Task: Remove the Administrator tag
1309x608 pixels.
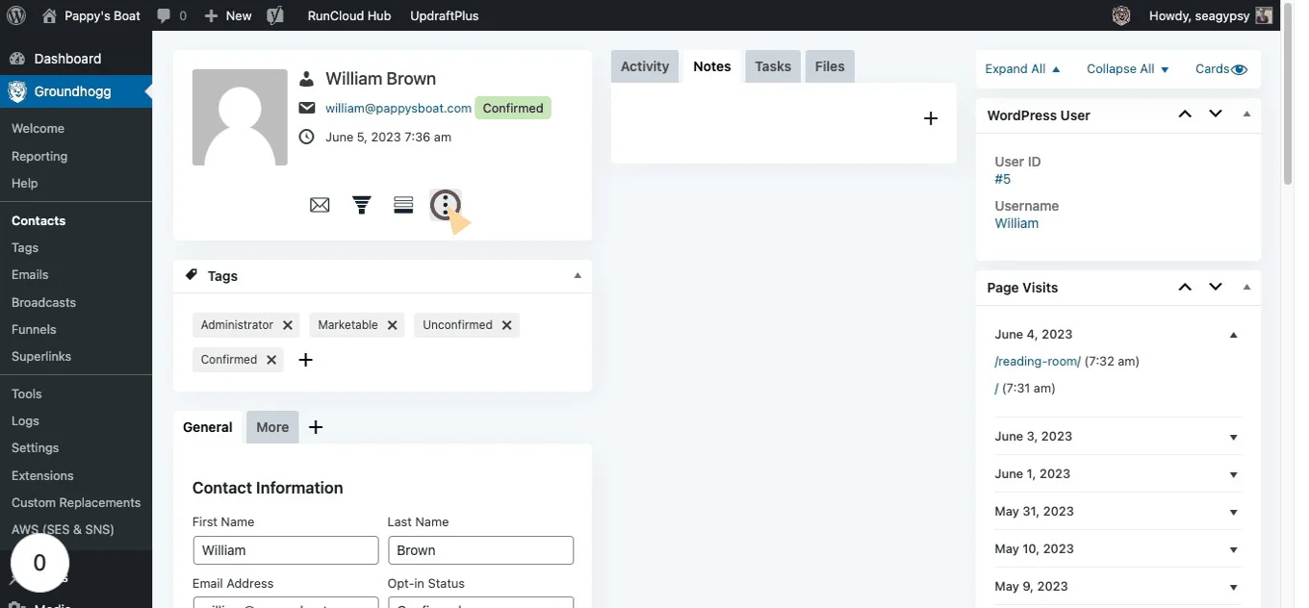Action: tap(288, 325)
